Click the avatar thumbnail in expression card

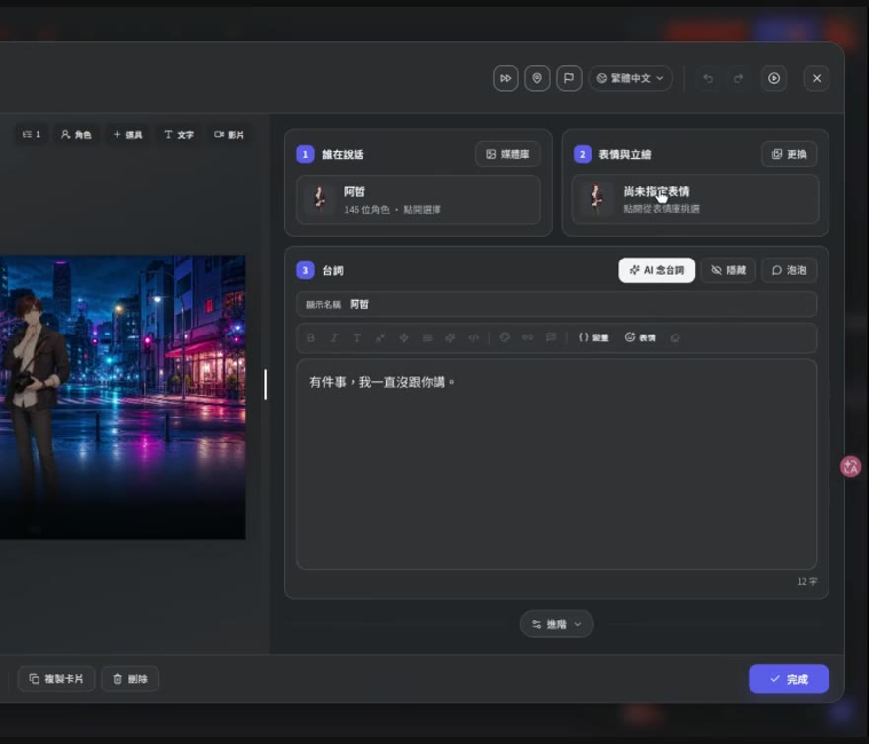(596, 199)
